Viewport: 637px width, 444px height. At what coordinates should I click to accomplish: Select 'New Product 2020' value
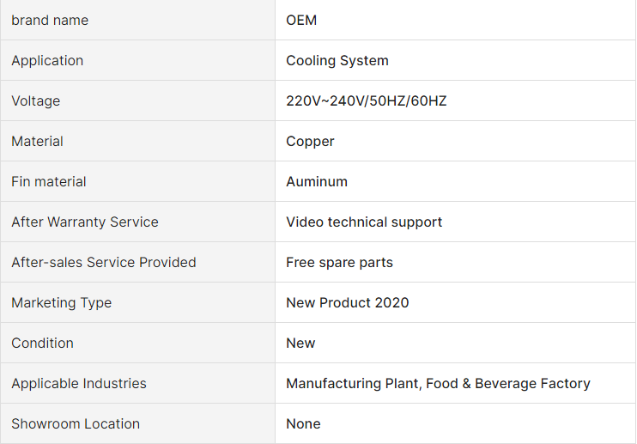[x=348, y=302]
